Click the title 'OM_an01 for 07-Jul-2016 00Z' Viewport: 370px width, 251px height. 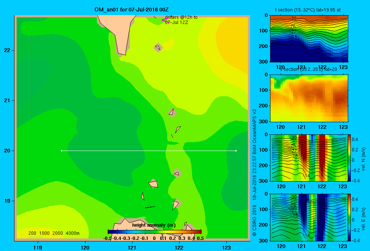click(x=131, y=10)
